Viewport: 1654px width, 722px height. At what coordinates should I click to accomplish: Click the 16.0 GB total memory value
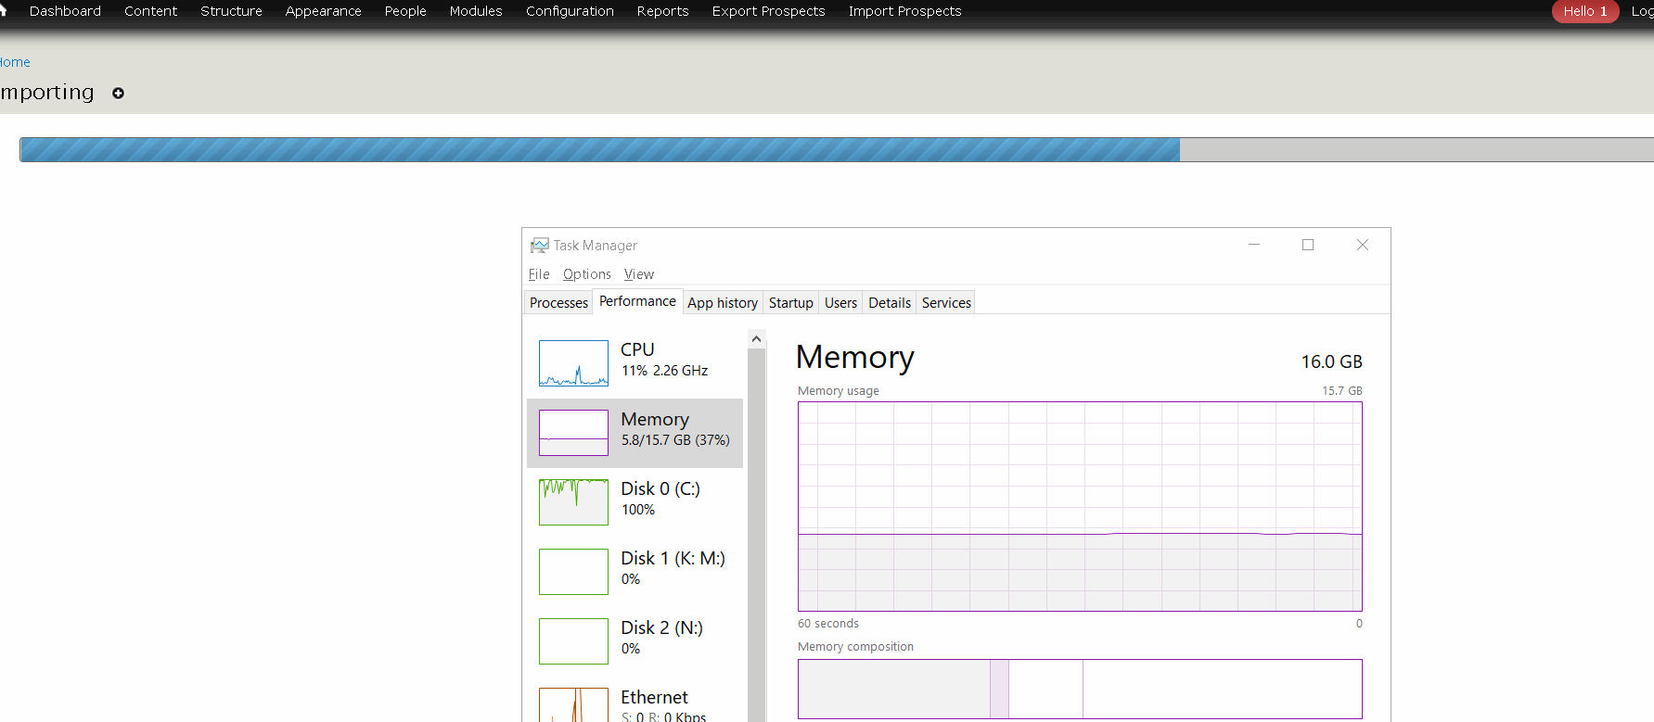coord(1331,361)
